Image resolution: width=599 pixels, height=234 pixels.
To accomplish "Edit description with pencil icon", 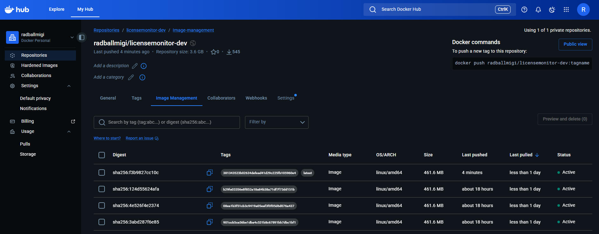I will pos(135,66).
